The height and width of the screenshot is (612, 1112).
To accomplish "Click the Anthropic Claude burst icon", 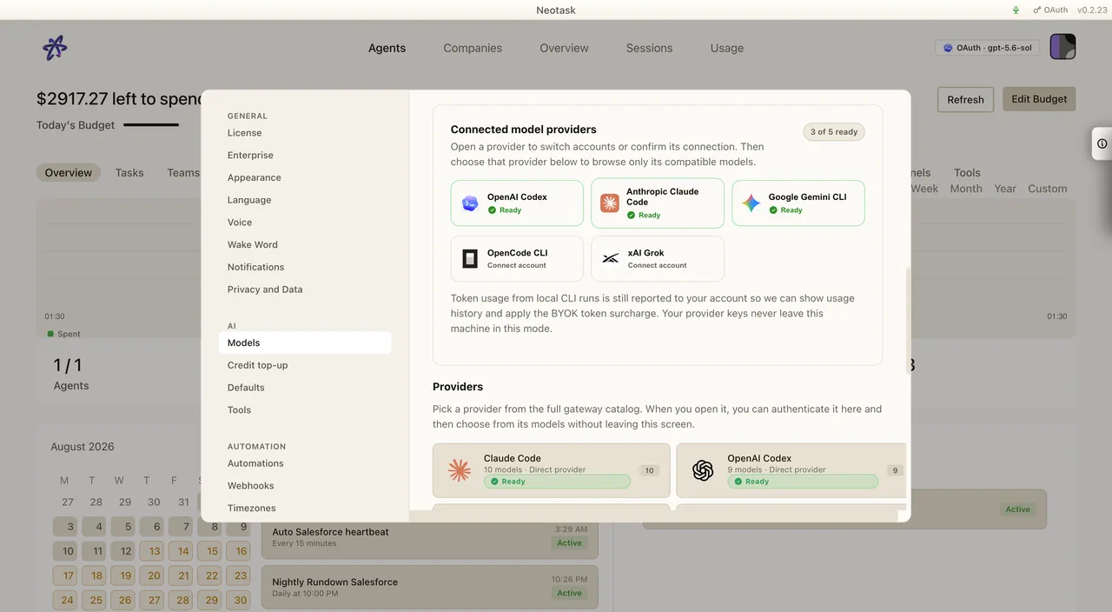I will (610, 203).
